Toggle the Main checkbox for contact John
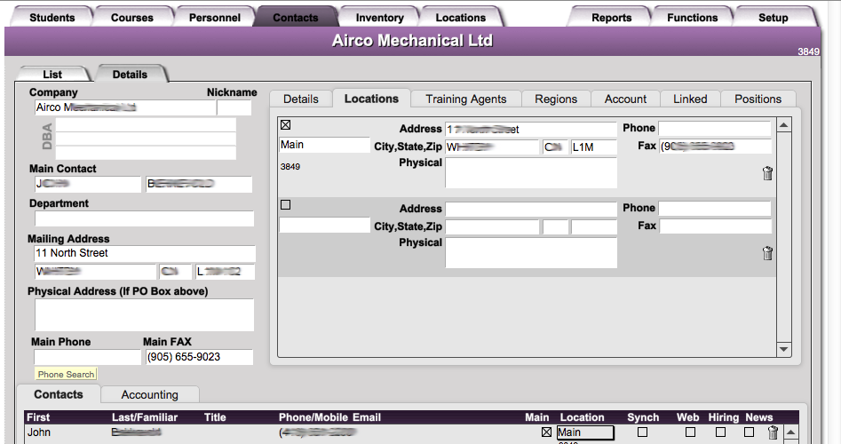The width and height of the screenshot is (841, 444). (546, 432)
